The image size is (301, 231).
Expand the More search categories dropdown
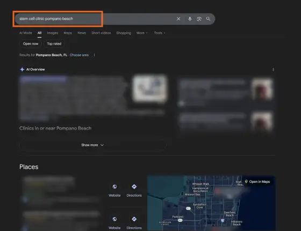[x=142, y=33]
